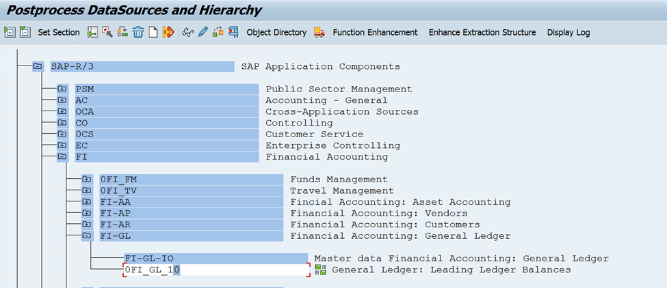Viewport: 667px width, 288px height.
Task: Click the transport truck icon
Action: pyautogui.click(x=319, y=32)
